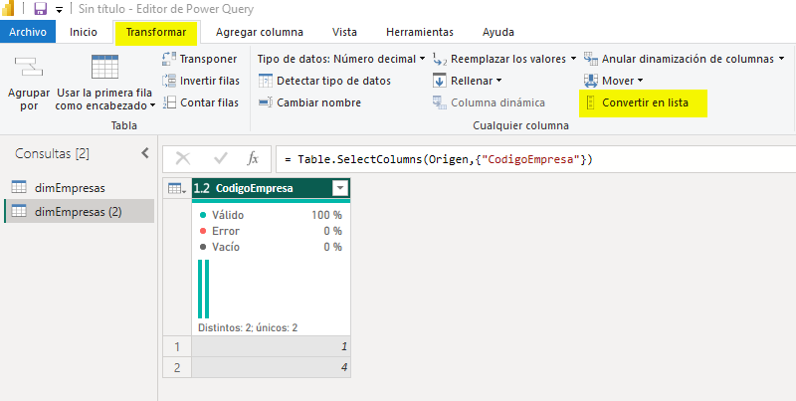
Task: Click the Cambiar nombre option
Action: pos(317,102)
